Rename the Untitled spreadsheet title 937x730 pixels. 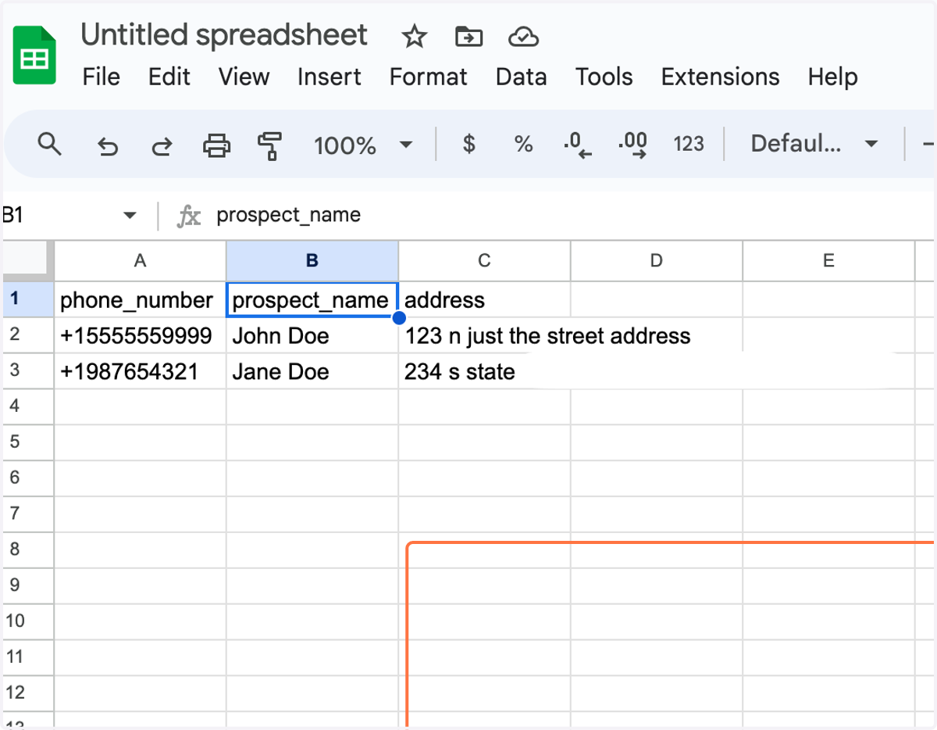(224, 35)
